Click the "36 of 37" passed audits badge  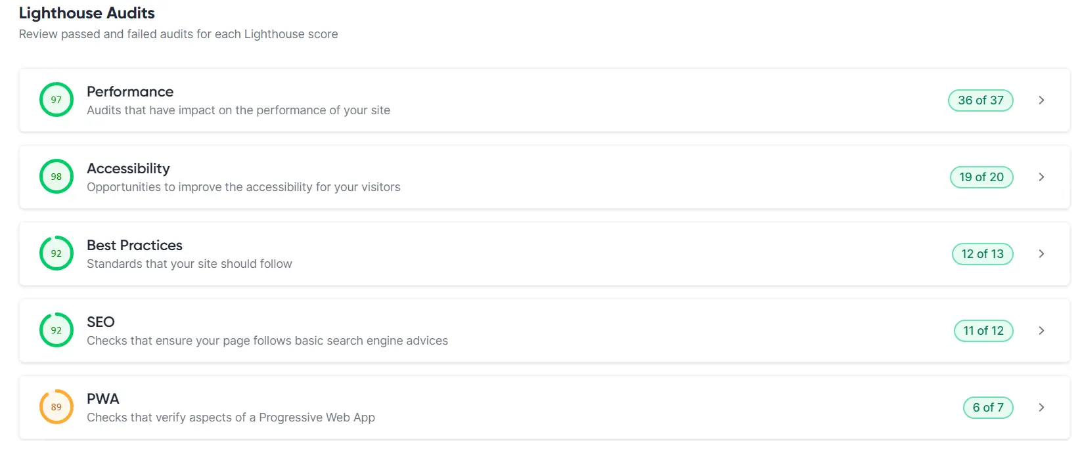980,100
